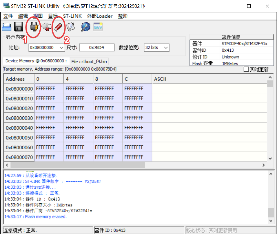Open program and verify with document-pencil icon
This screenshot has width=277, height=234.
pyautogui.click(x=70, y=27)
